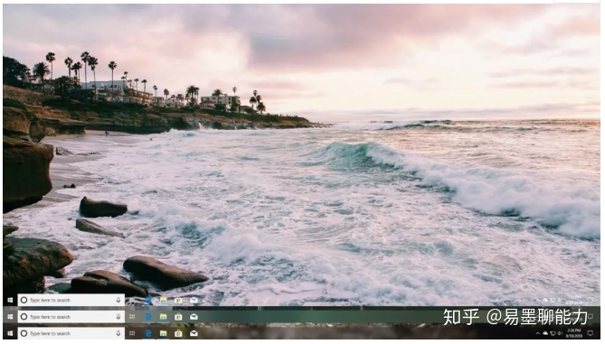Image resolution: width=605 pixels, height=344 pixels.
Task: Open Task View on the semi-transparent middle taskbar
Action: 132,317
